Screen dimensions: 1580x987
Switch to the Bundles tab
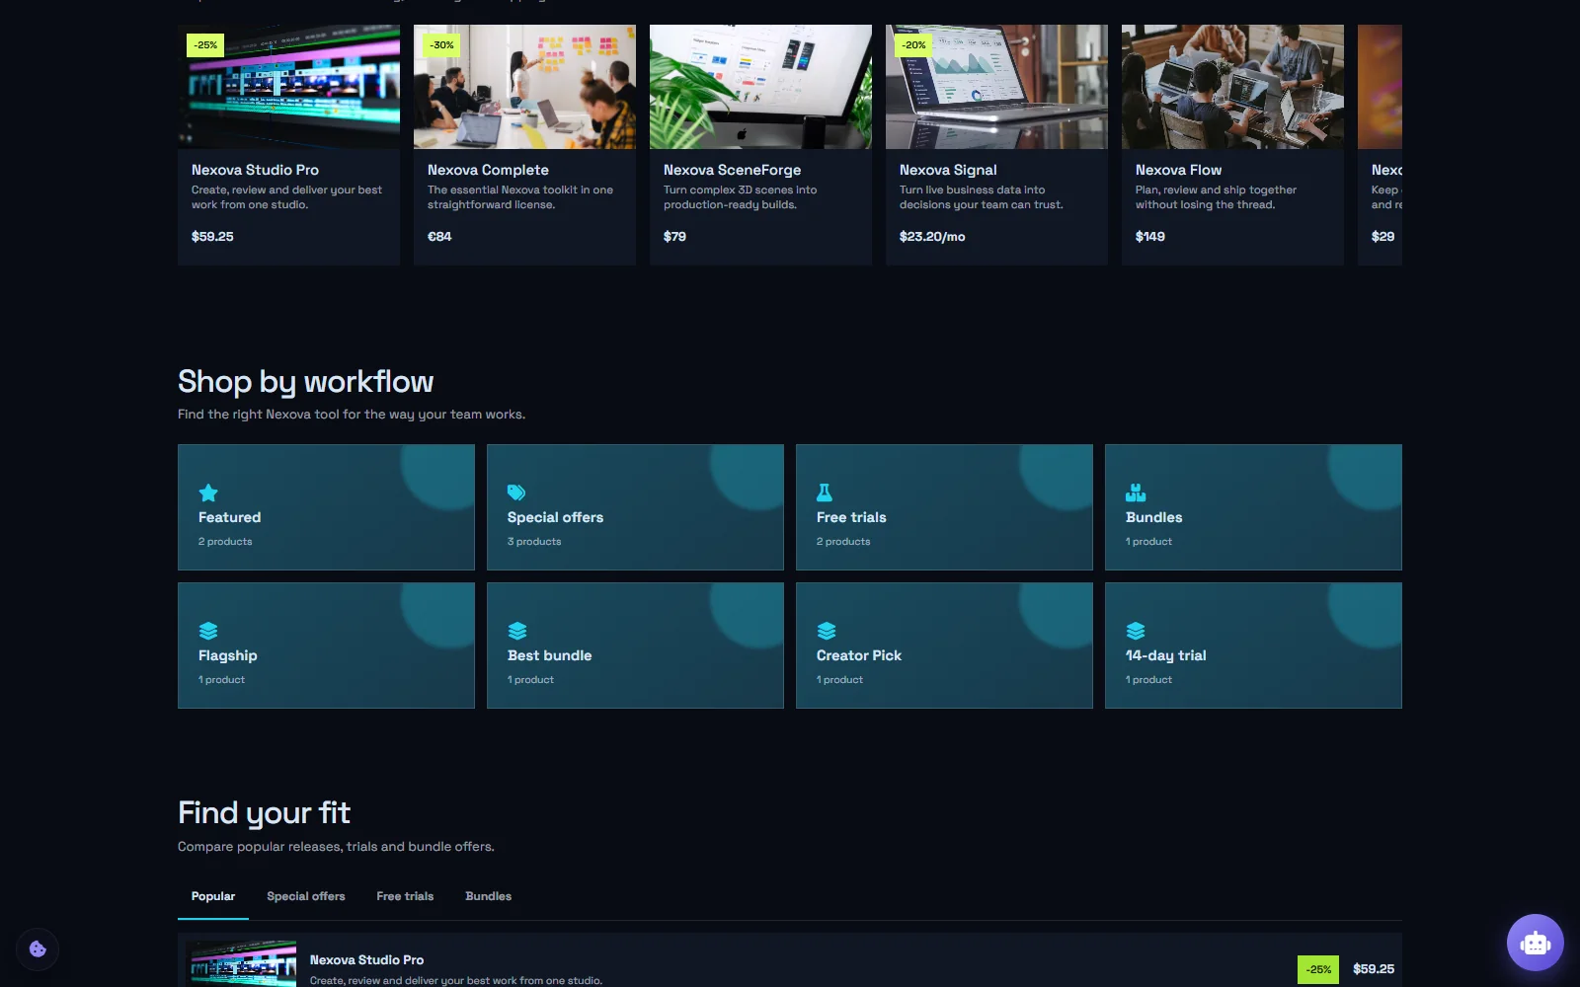pyautogui.click(x=489, y=896)
